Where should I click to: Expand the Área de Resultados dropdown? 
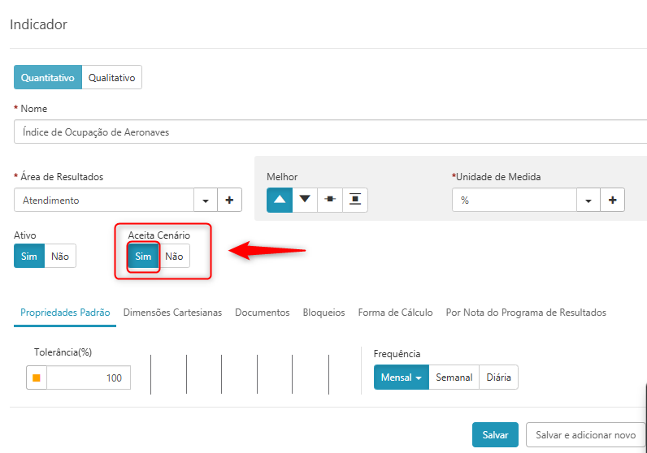coord(205,201)
